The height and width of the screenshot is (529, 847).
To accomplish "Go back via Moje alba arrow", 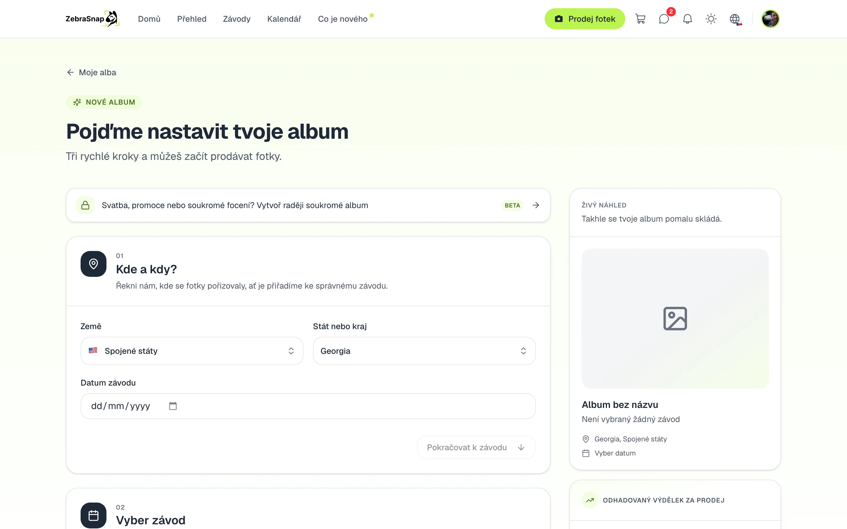I will (70, 72).
